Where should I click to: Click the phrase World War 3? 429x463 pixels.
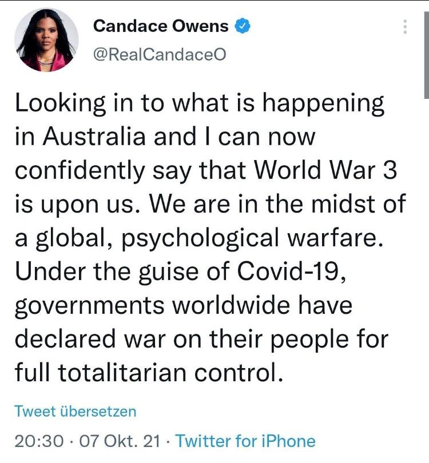coord(325,170)
